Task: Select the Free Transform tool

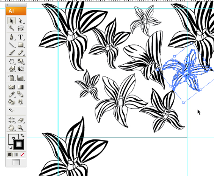Action: pos(21,69)
